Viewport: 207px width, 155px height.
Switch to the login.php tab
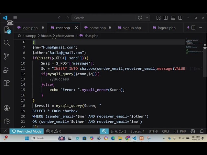[30, 28]
